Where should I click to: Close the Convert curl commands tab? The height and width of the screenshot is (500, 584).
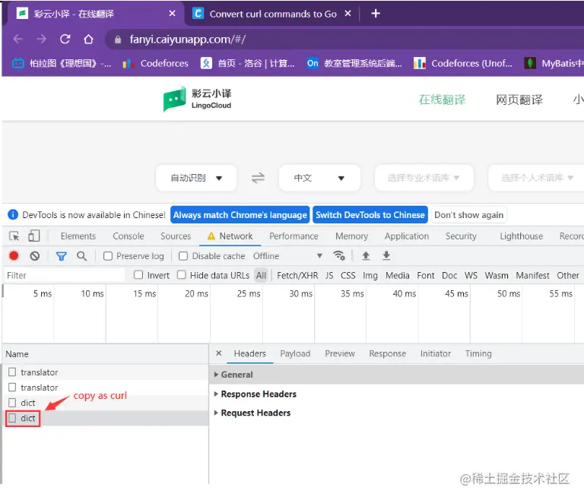point(348,14)
